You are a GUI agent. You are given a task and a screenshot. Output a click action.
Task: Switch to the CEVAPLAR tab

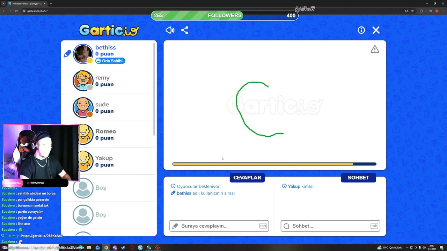[247, 177]
